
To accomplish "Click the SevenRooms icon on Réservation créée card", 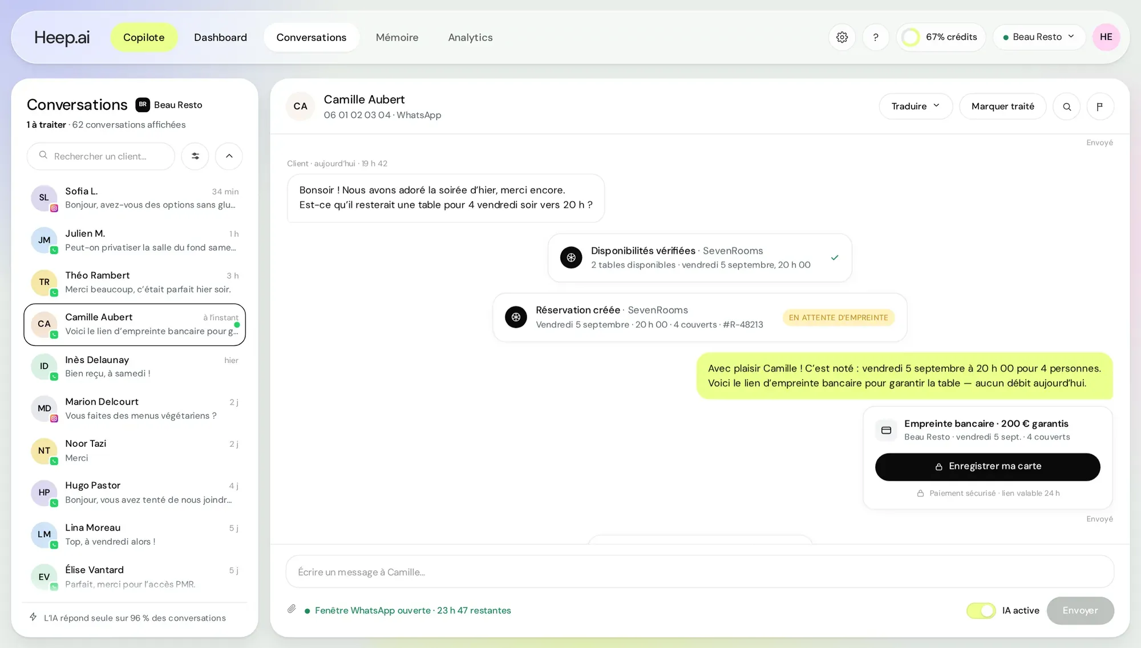I will click(x=516, y=317).
